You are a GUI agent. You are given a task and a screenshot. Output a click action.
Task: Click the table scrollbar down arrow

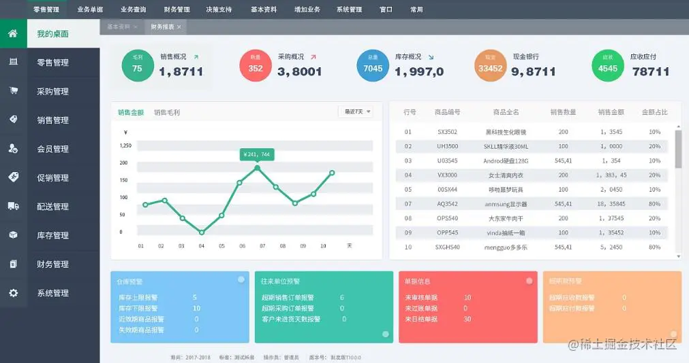click(x=678, y=256)
